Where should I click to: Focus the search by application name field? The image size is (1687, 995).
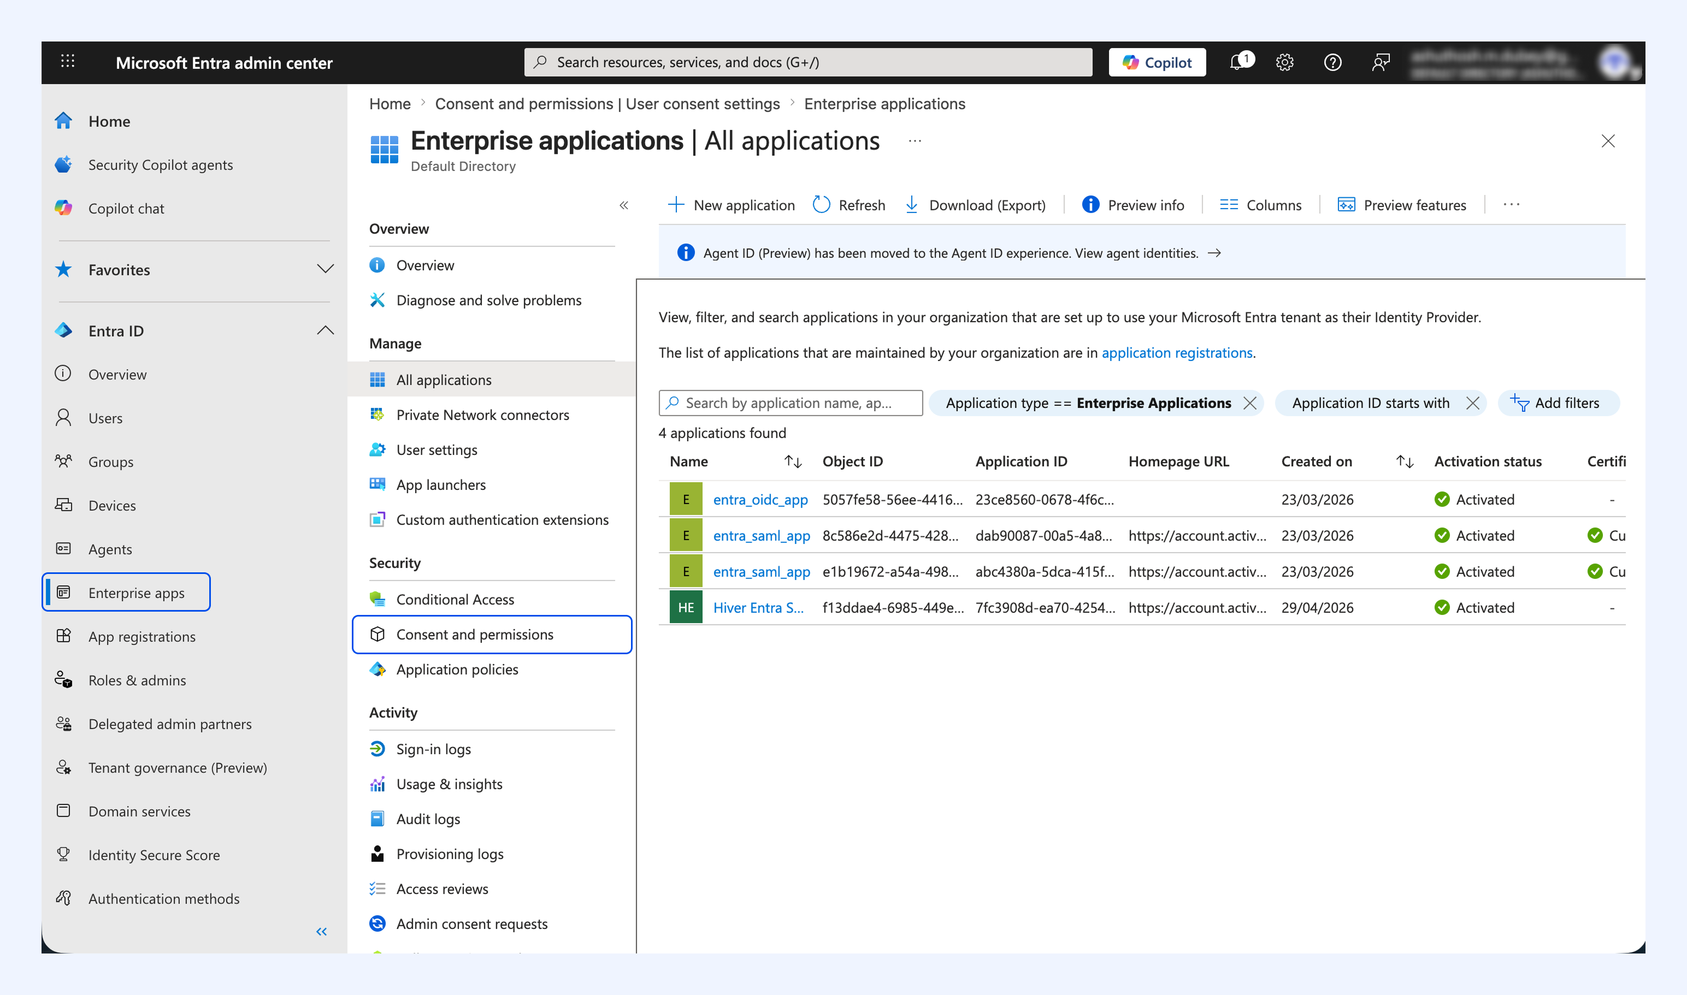(790, 403)
